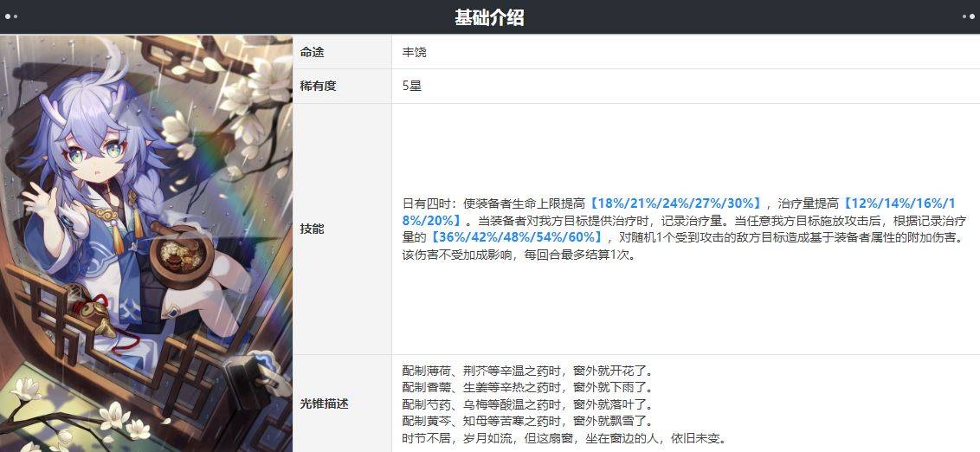Click the 基础介绍 header title
The height and width of the screenshot is (452, 980).
tap(489, 17)
